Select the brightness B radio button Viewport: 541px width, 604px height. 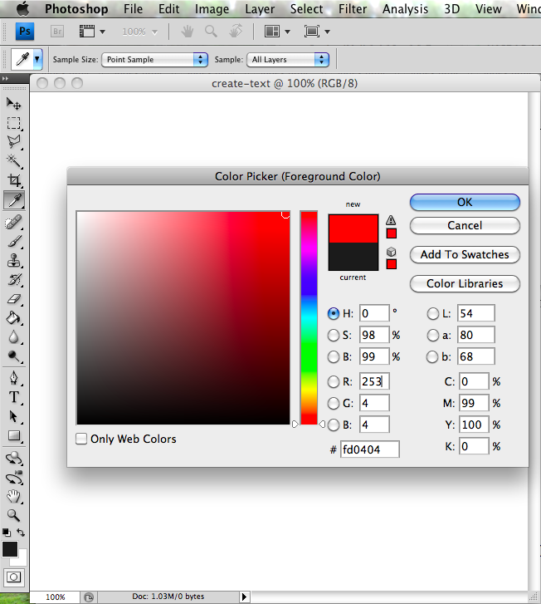coord(334,356)
